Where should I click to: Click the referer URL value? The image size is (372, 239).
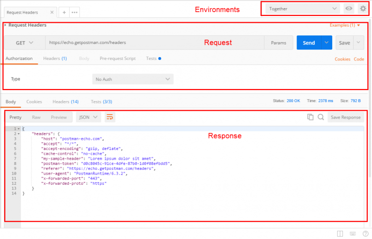110,169
